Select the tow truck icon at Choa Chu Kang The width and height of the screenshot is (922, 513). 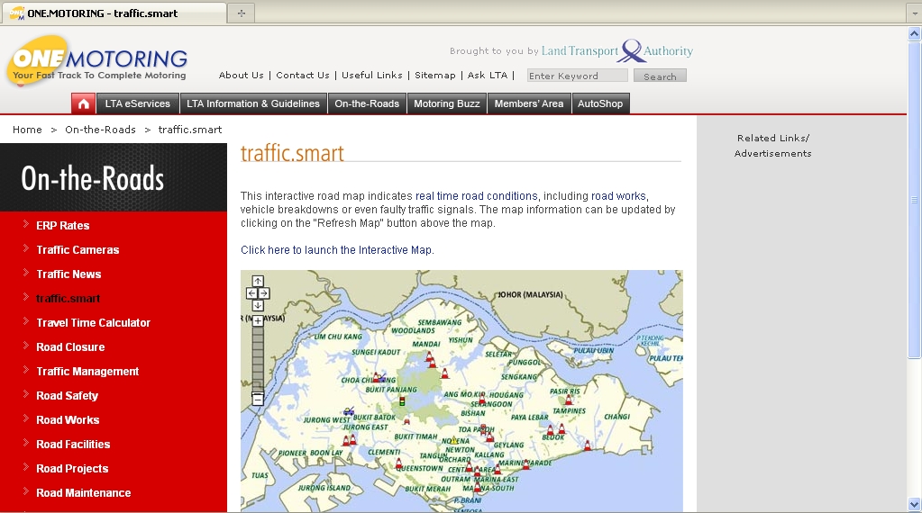coord(381,377)
